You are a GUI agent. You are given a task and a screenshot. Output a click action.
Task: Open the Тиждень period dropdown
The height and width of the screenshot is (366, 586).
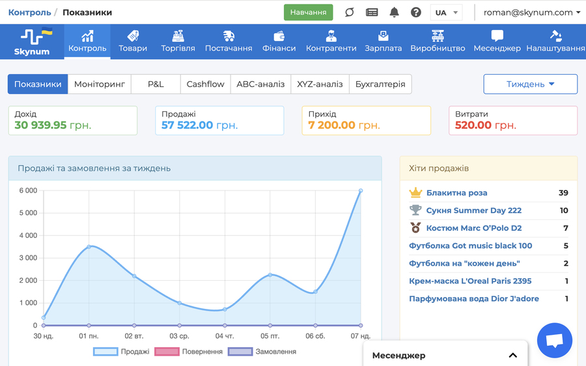pos(530,84)
